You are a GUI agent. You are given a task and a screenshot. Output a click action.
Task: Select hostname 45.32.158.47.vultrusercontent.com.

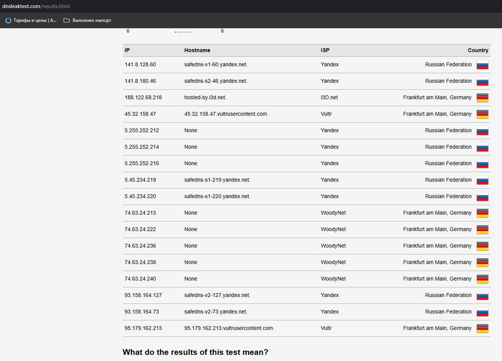(x=226, y=114)
